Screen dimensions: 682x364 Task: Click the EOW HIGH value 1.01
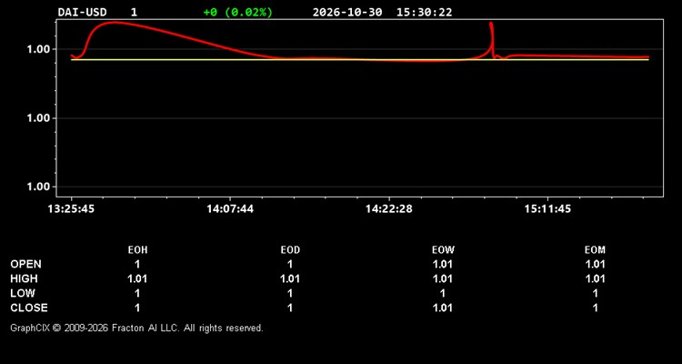(443, 278)
